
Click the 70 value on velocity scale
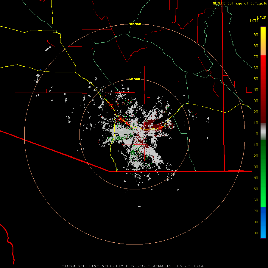[256, 57]
